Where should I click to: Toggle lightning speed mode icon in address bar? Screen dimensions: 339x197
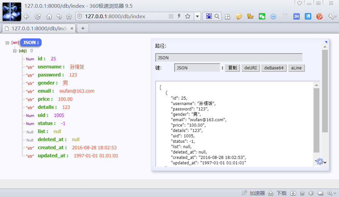179,16
